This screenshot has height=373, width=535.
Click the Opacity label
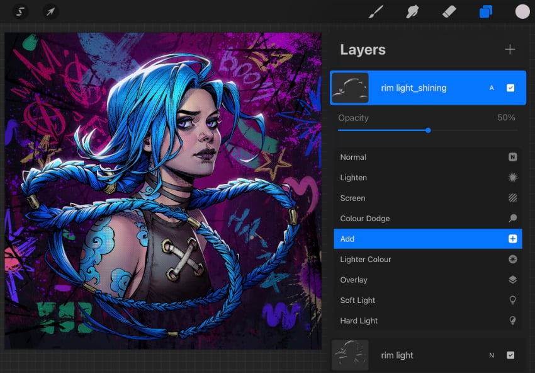353,118
